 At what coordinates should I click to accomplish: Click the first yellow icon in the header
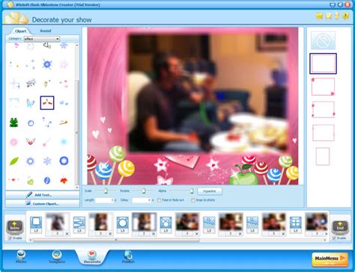pyautogui.click(x=320, y=16)
